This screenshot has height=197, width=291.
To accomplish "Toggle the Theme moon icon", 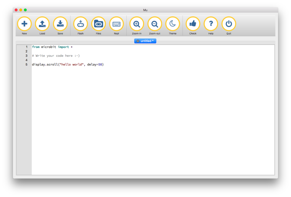I will tap(172, 24).
